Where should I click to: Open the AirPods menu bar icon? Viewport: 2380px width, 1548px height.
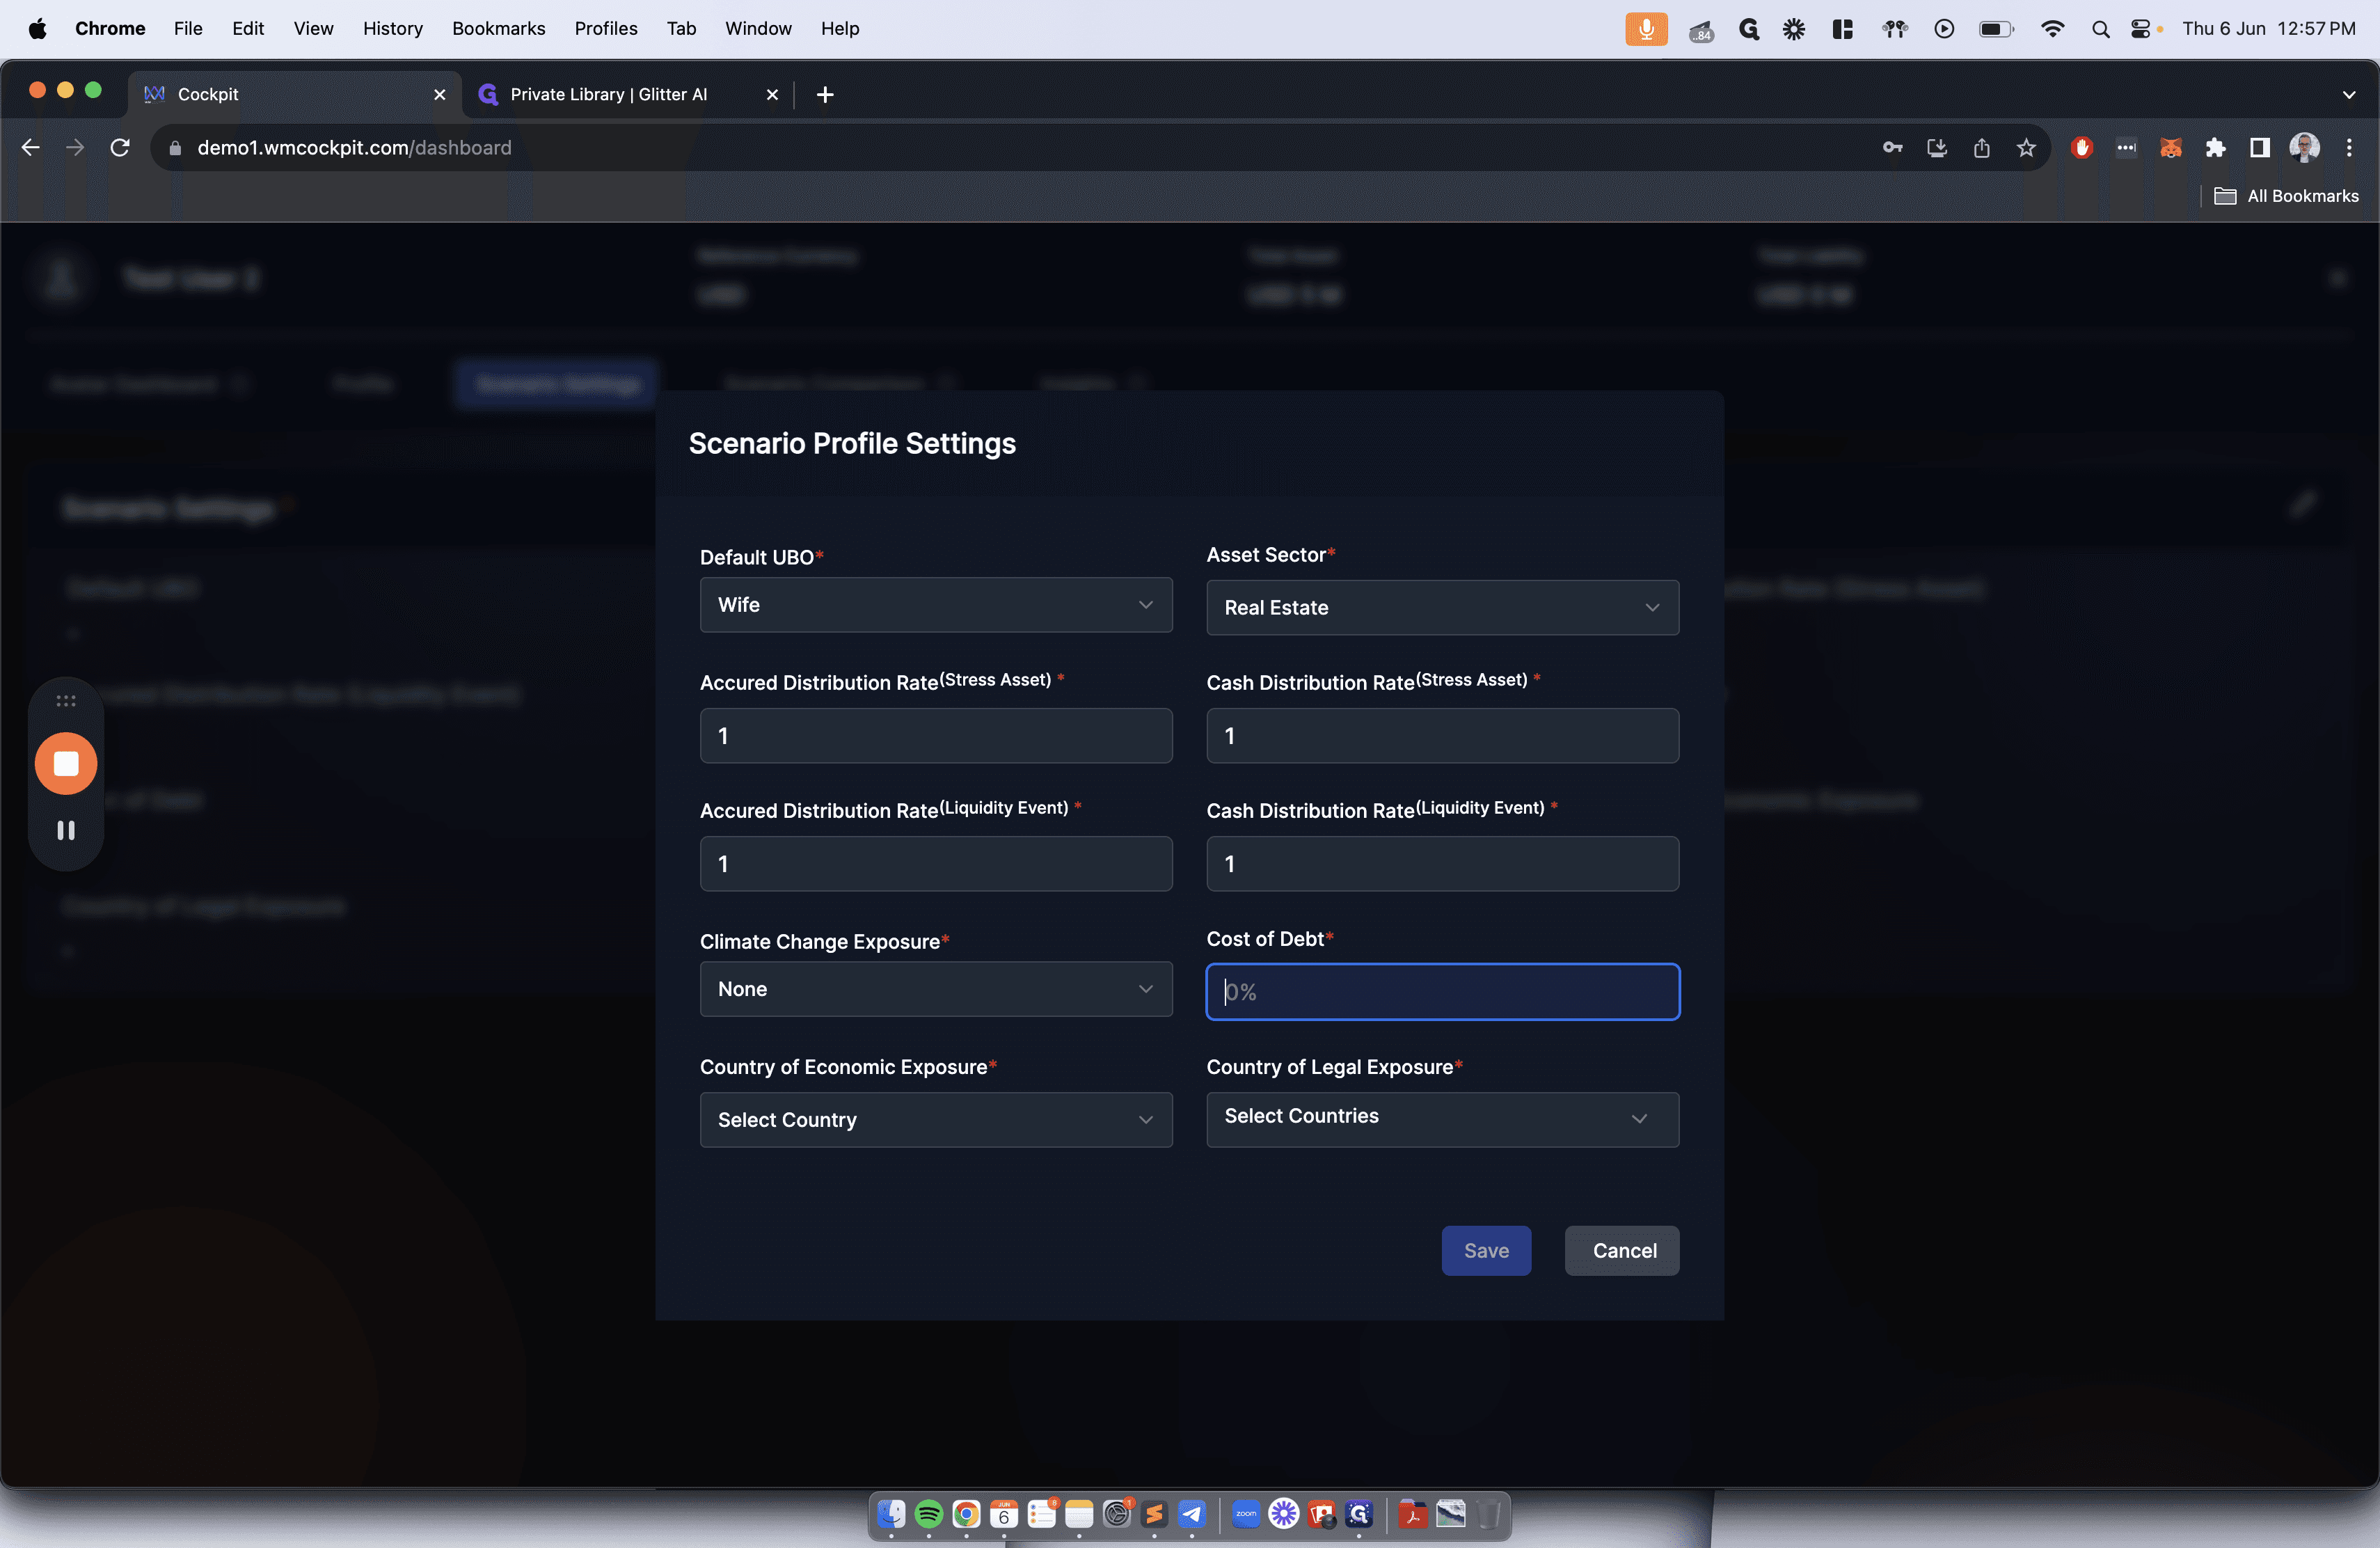pyautogui.click(x=1895, y=29)
